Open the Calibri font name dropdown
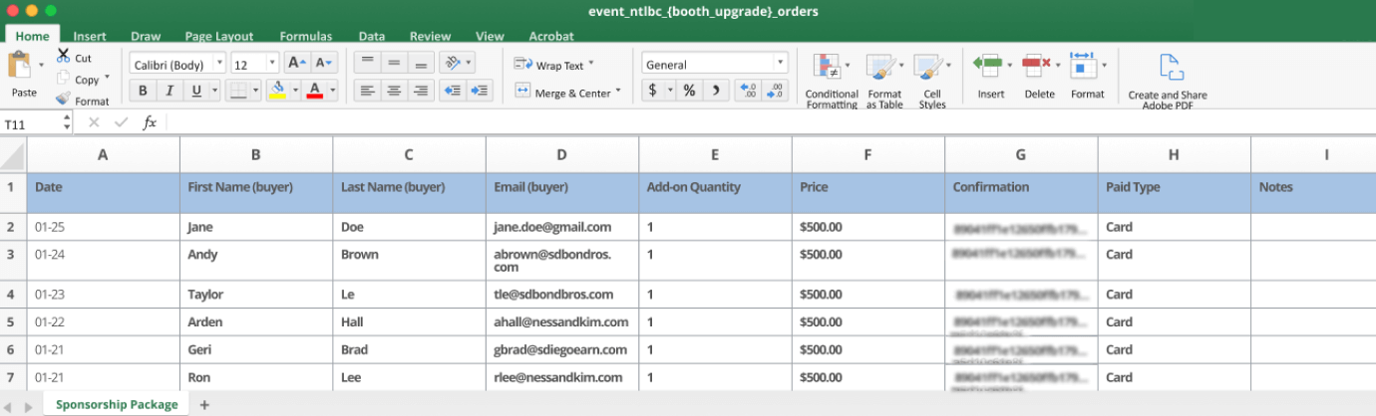This screenshot has height=416, width=1376. pyautogui.click(x=177, y=65)
